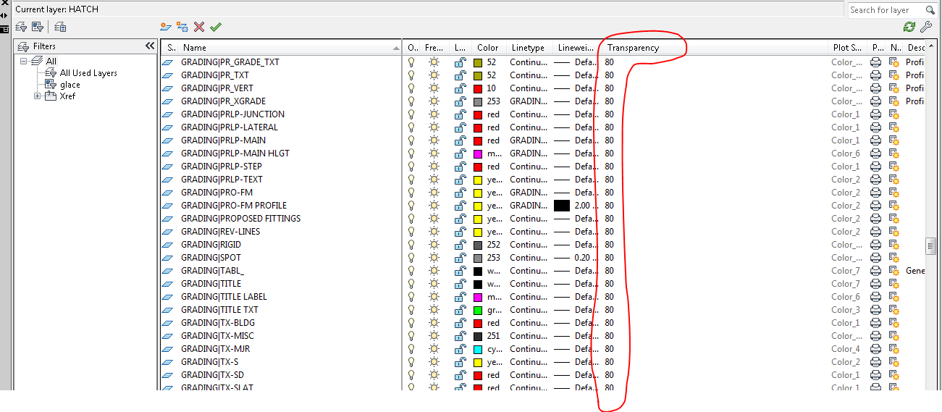942x412 pixels.
Task: Click the green Set Current checkmark
Action: pos(216,27)
